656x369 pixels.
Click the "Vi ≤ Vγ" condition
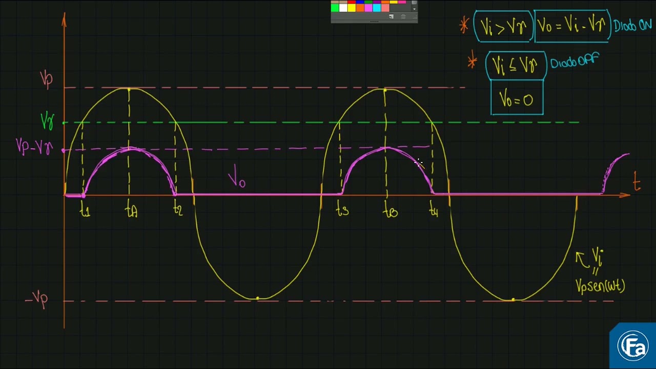[516, 66]
